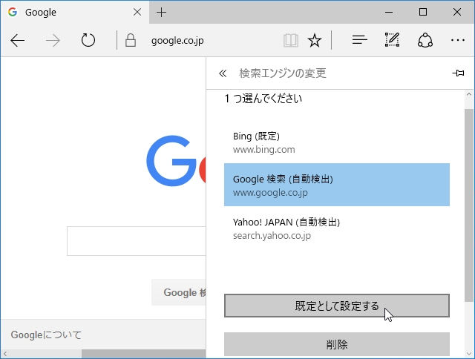475x359 pixels.
Task: Make a Web Note pen icon
Action: point(393,39)
